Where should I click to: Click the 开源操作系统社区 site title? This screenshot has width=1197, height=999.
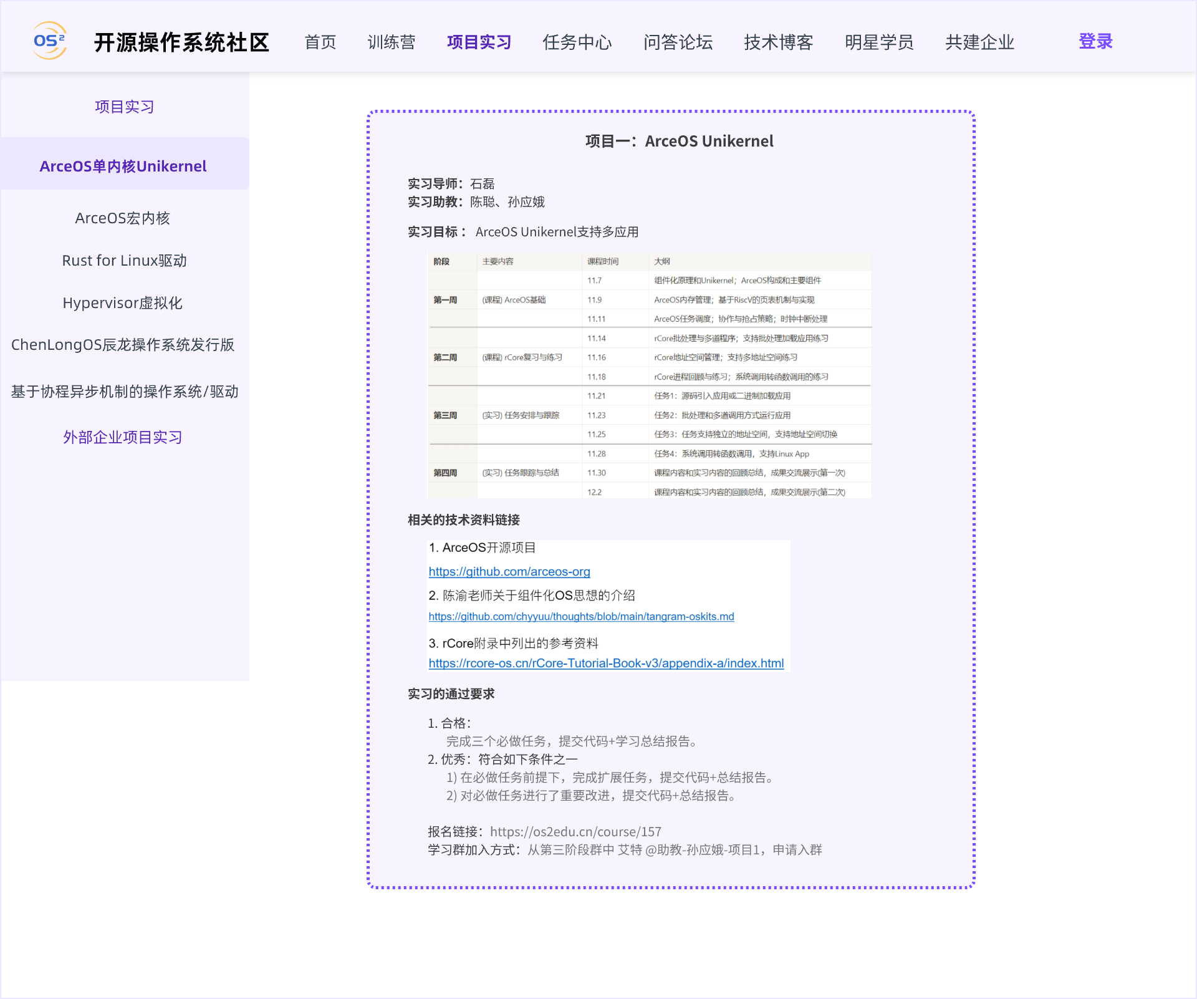tap(181, 42)
